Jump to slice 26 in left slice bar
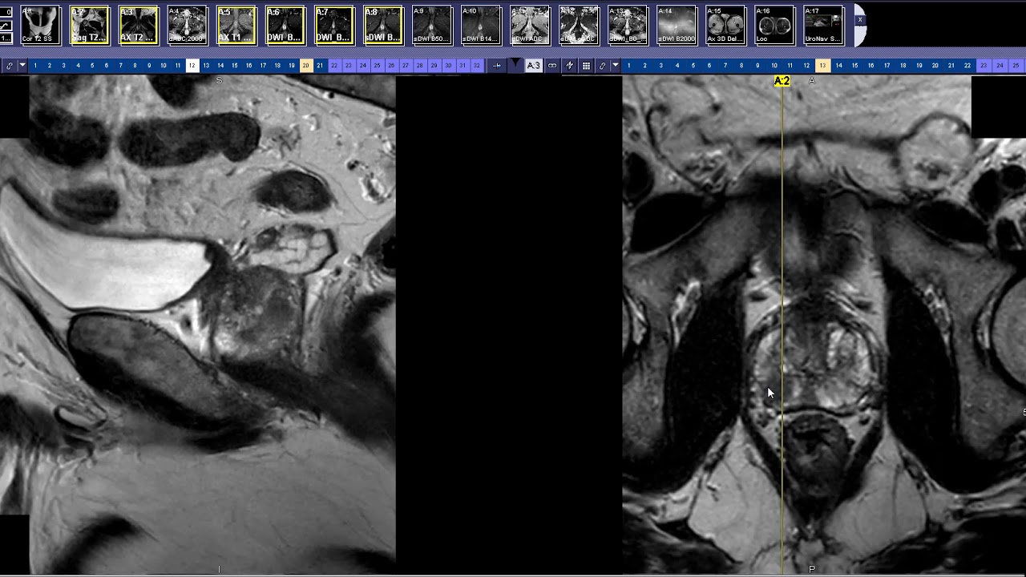1026x577 pixels. click(391, 66)
